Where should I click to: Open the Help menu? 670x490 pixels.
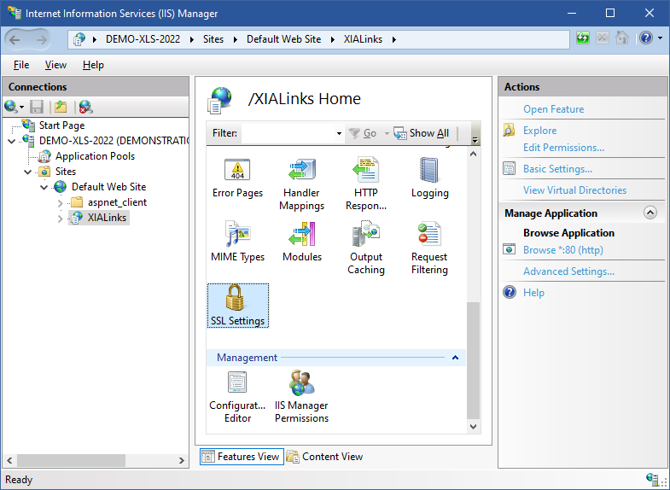click(93, 65)
